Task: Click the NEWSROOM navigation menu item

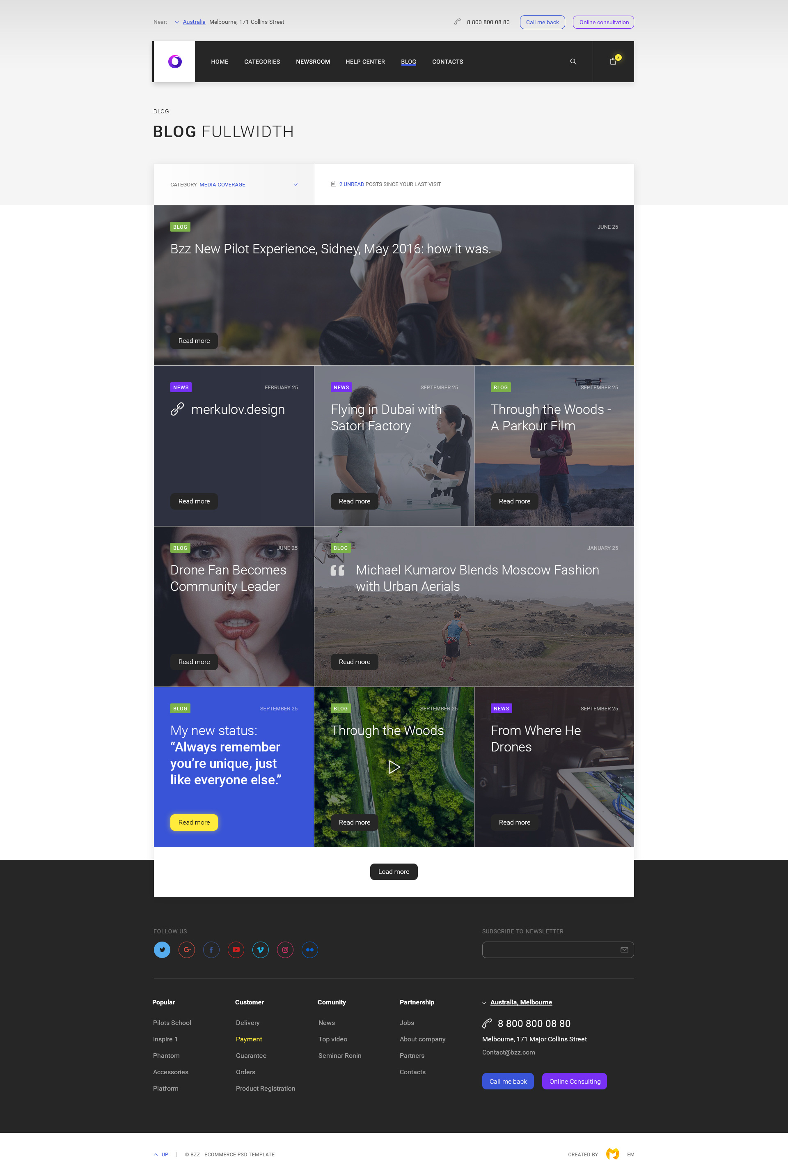Action: click(312, 61)
